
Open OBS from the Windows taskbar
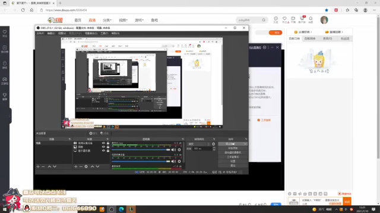(112, 209)
